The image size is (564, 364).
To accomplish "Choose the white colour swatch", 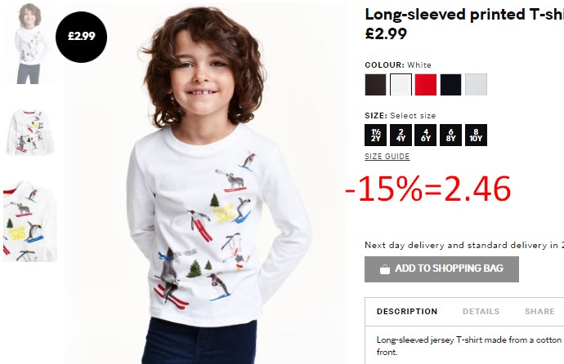I will point(401,85).
